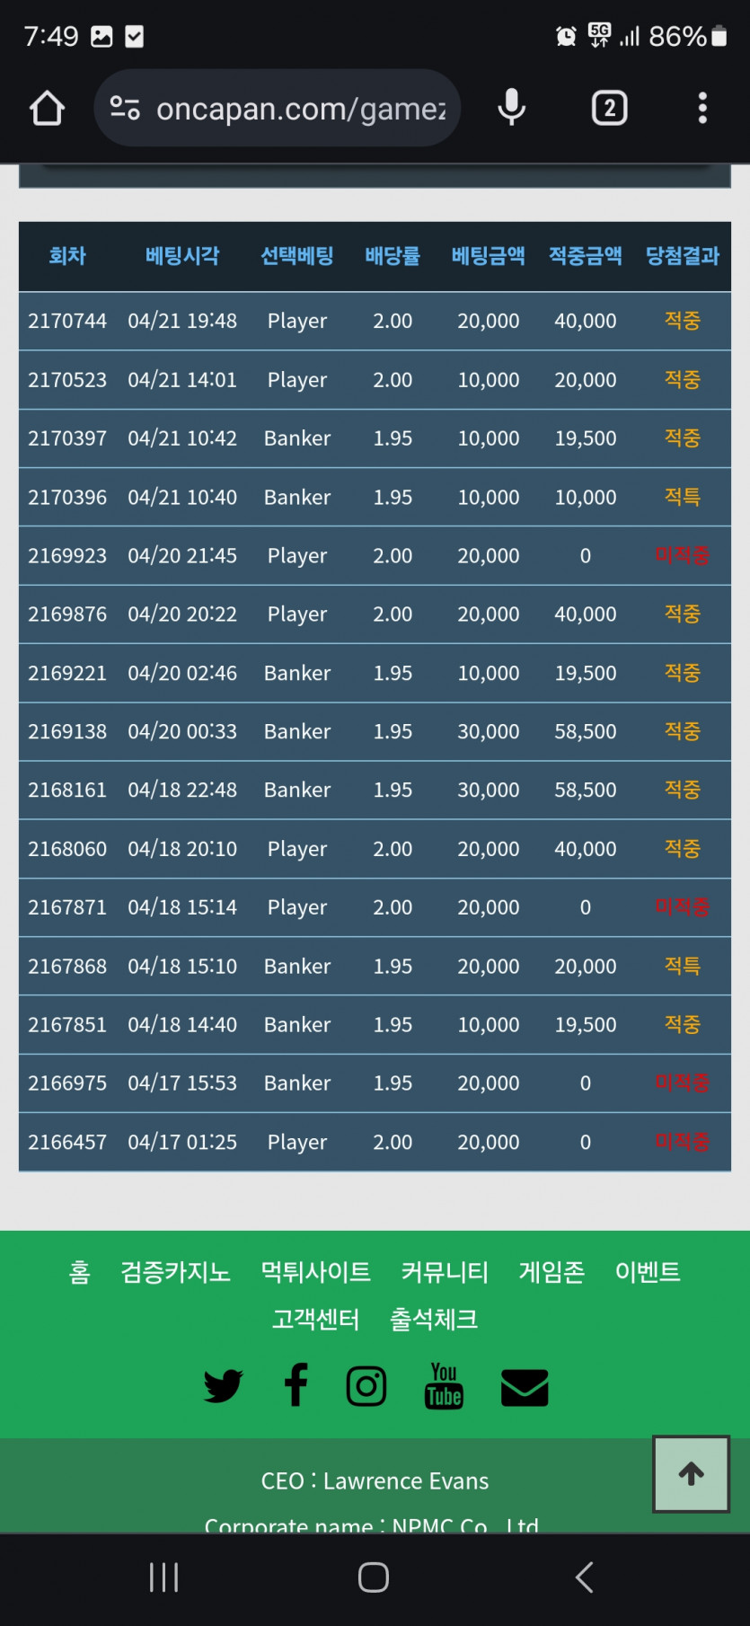Go to 홈 footer link
Viewport: 750px width, 1626px height.
coord(80,1272)
